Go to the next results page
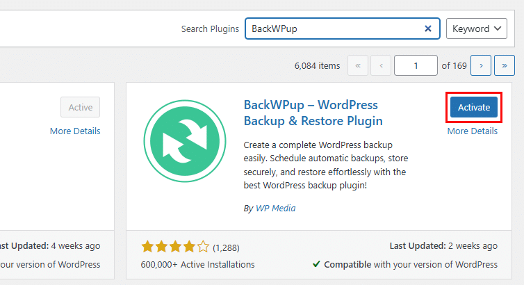The height and width of the screenshot is (285, 524). pyautogui.click(x=481, y=65)
